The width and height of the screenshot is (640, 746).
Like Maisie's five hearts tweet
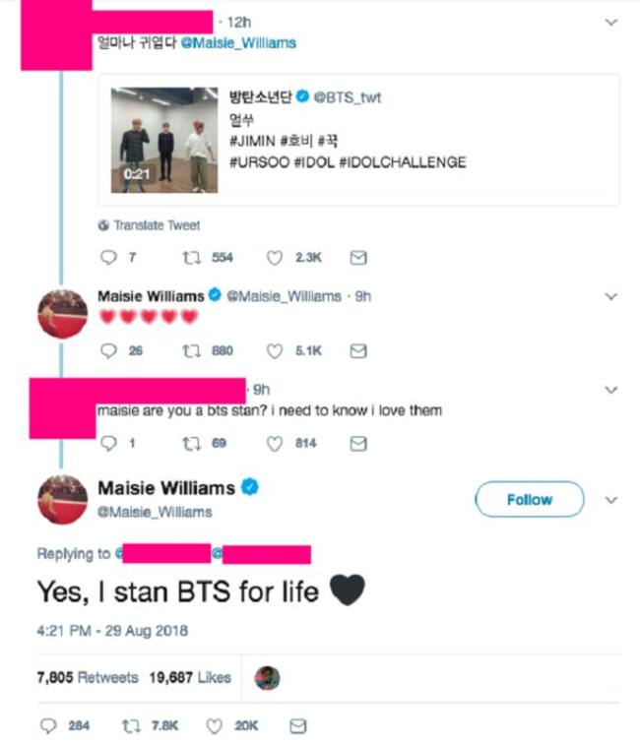(274, 350)
